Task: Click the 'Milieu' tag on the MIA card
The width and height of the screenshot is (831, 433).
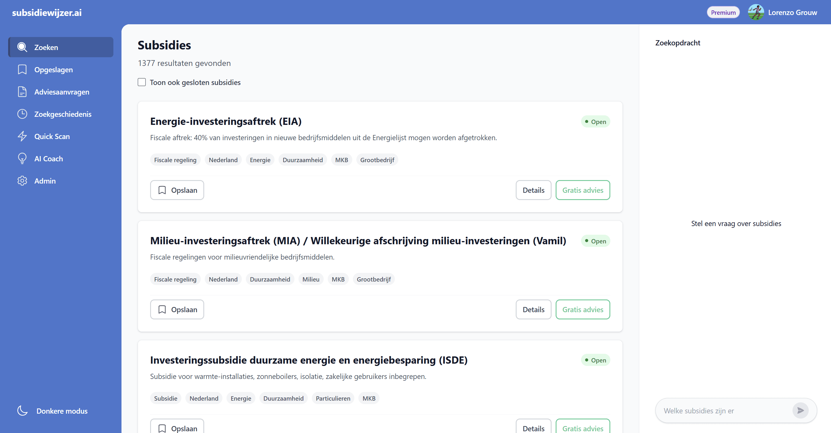Action: (x=311, y=279)
